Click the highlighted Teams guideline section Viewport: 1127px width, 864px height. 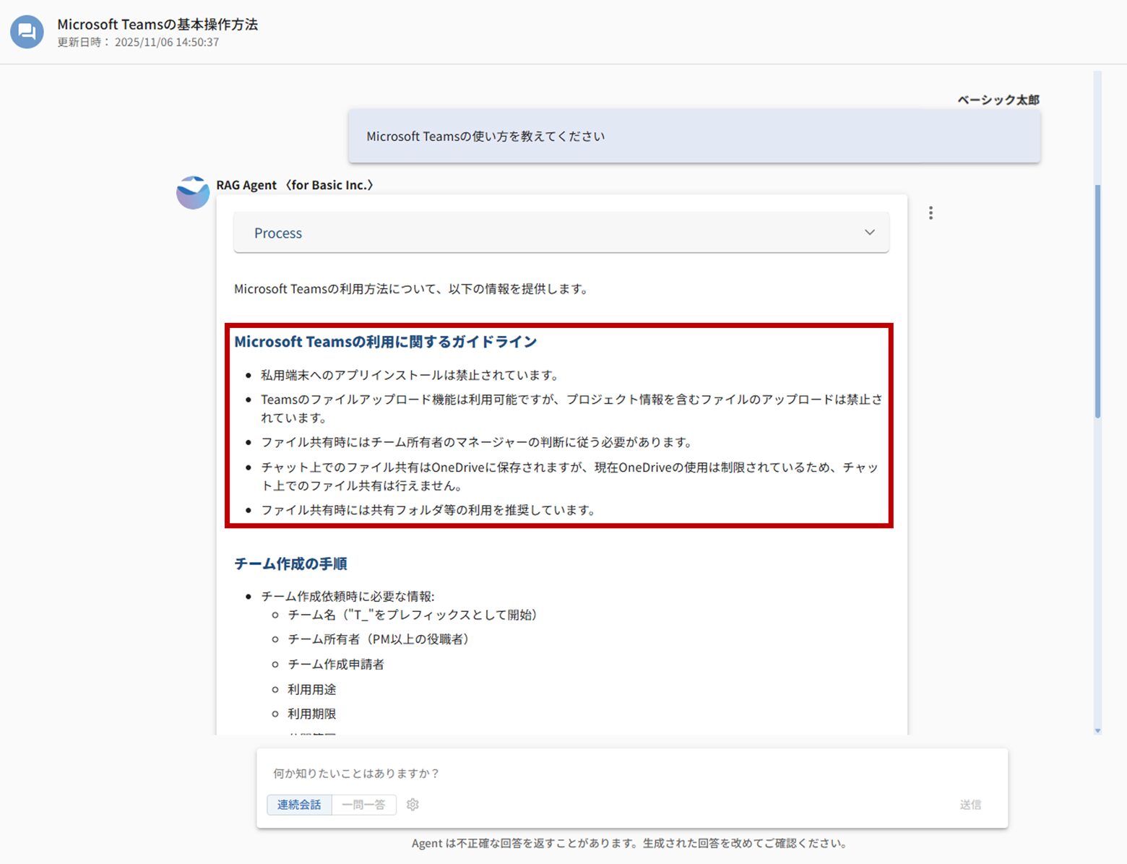coord(558,425)
